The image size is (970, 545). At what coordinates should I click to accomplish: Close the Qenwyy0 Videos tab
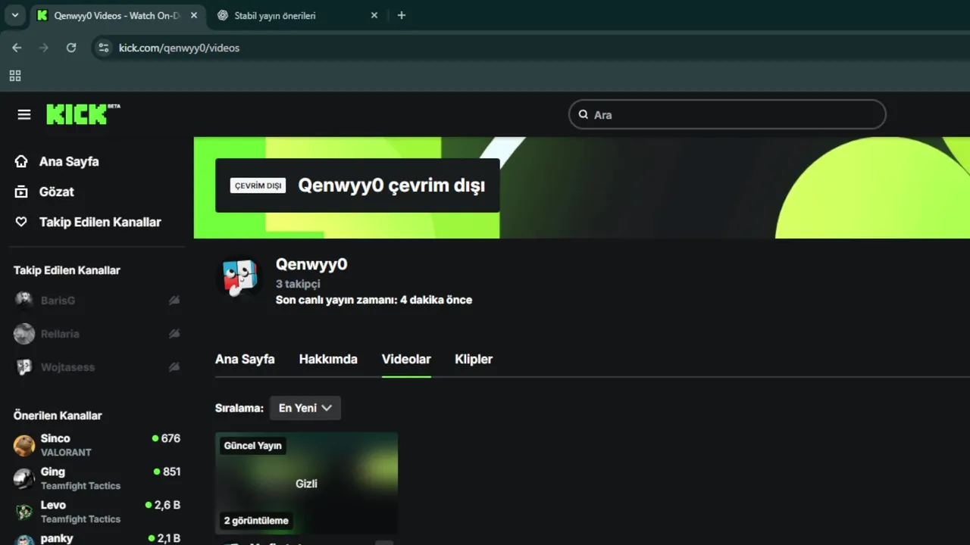[194, 15]
